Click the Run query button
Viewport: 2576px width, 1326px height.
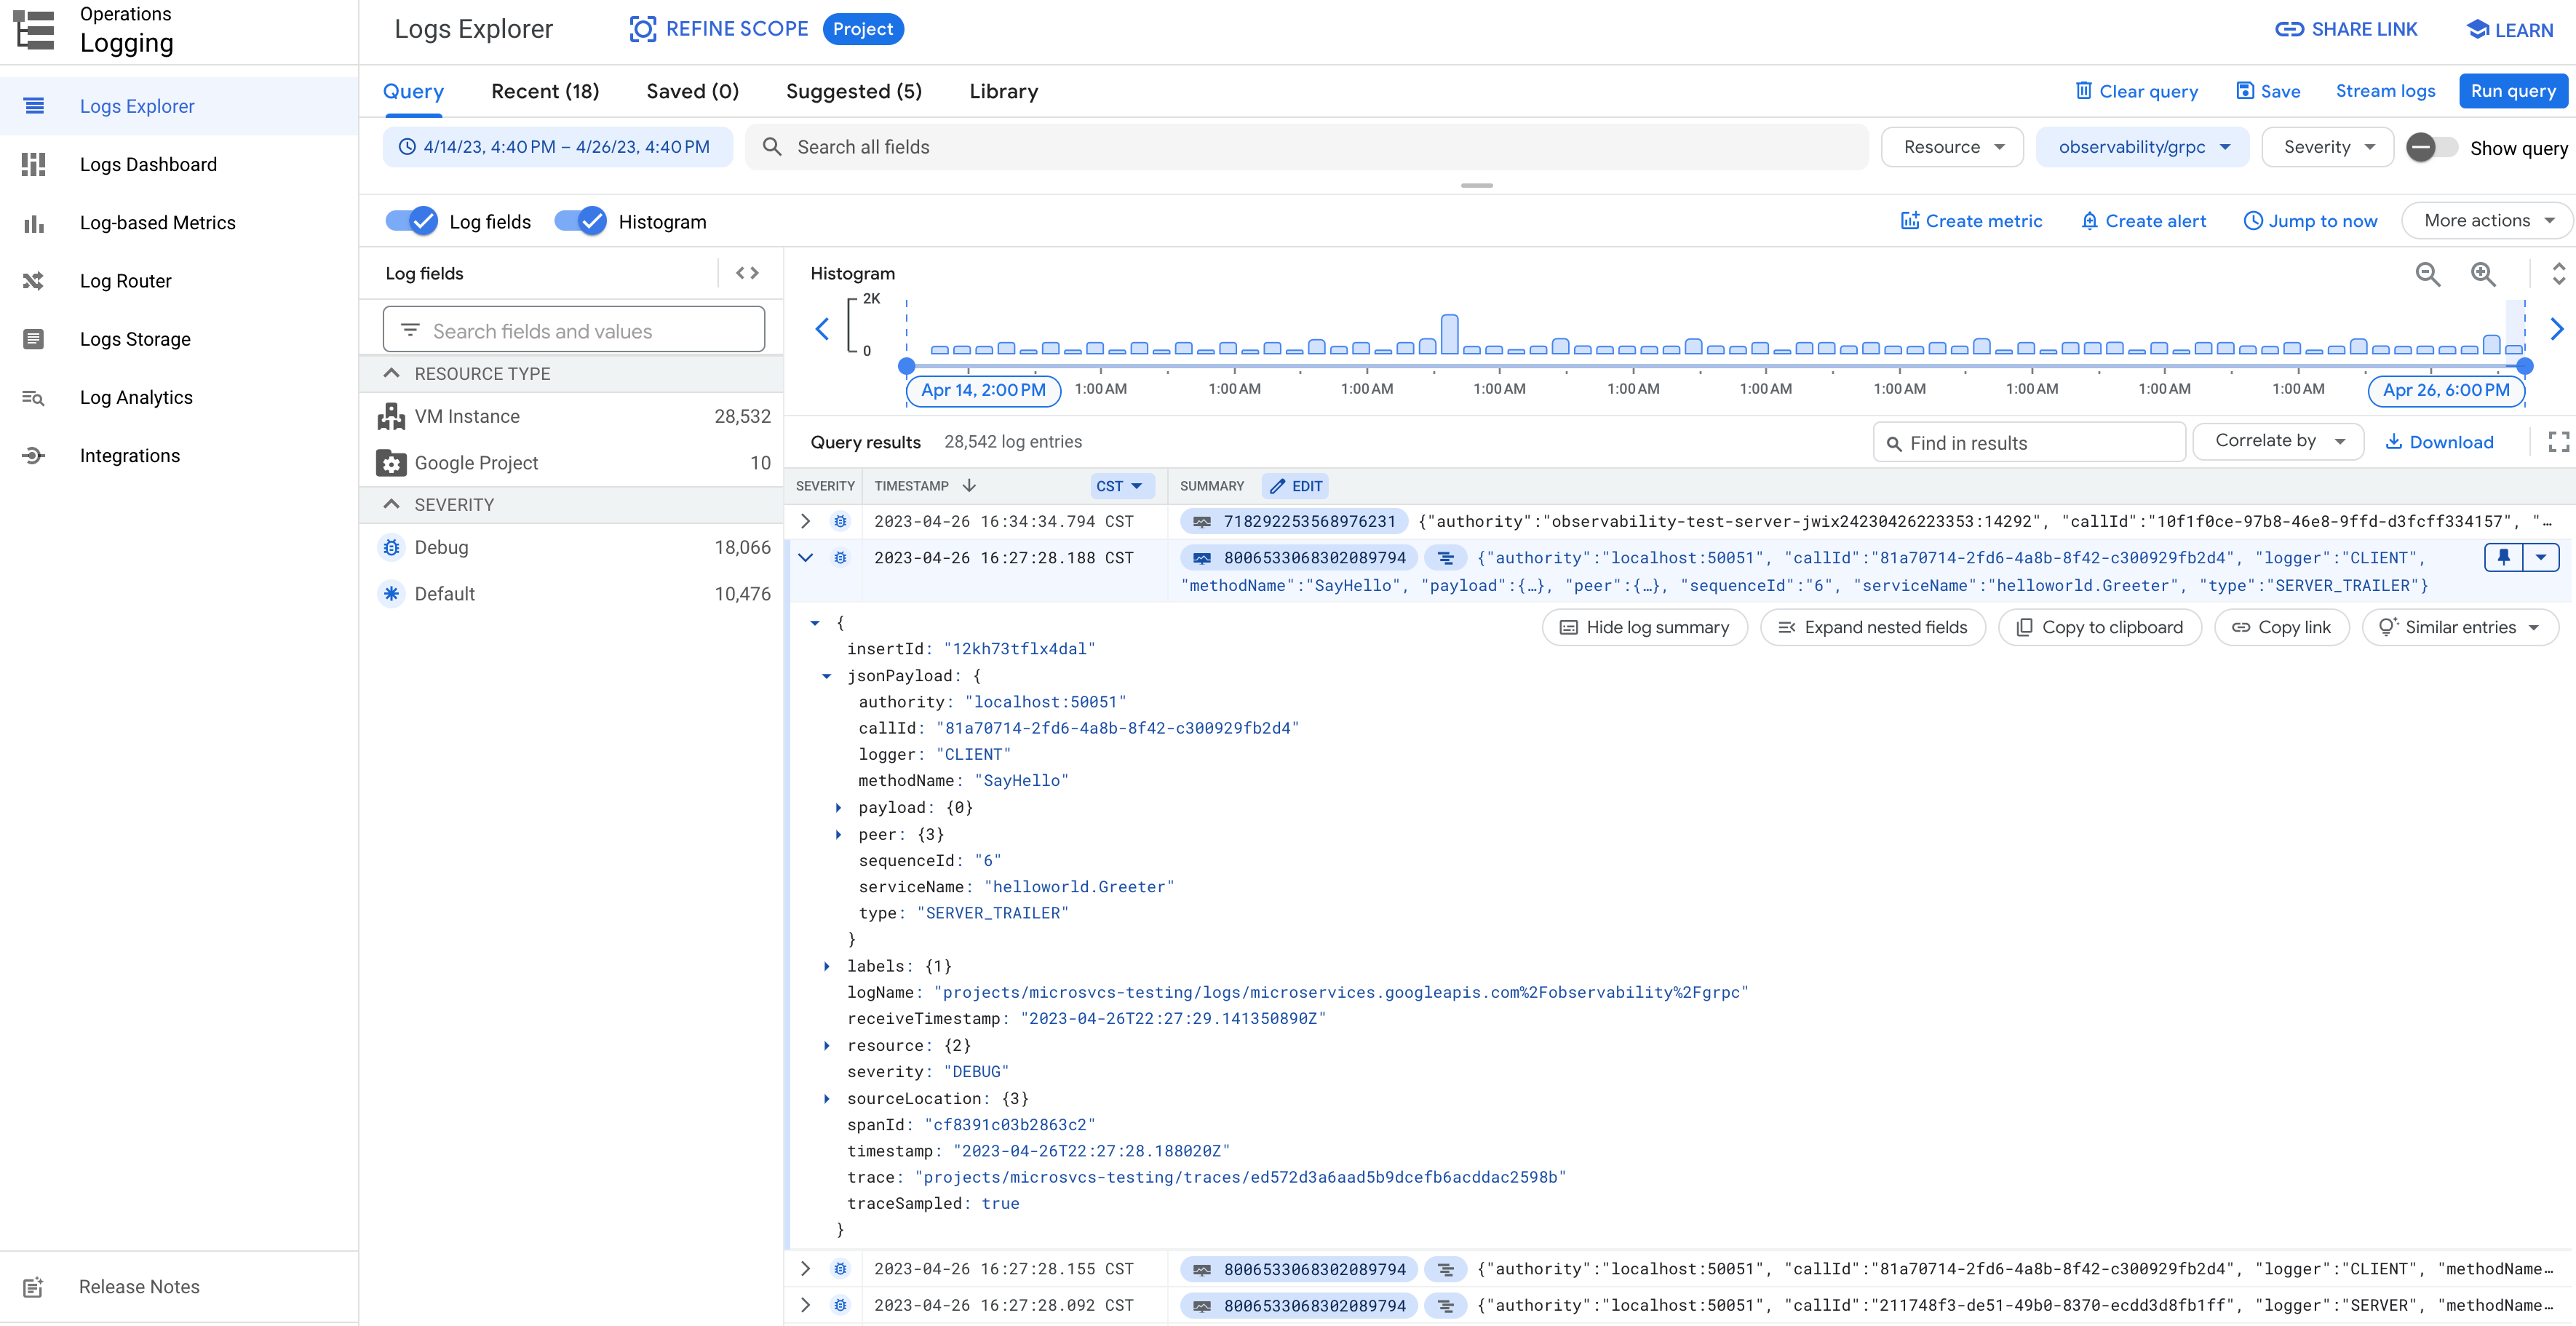coord(2512,91)
